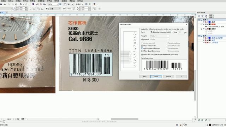
Task: Open the third menu in menu bar
Action: pos(18,1)
